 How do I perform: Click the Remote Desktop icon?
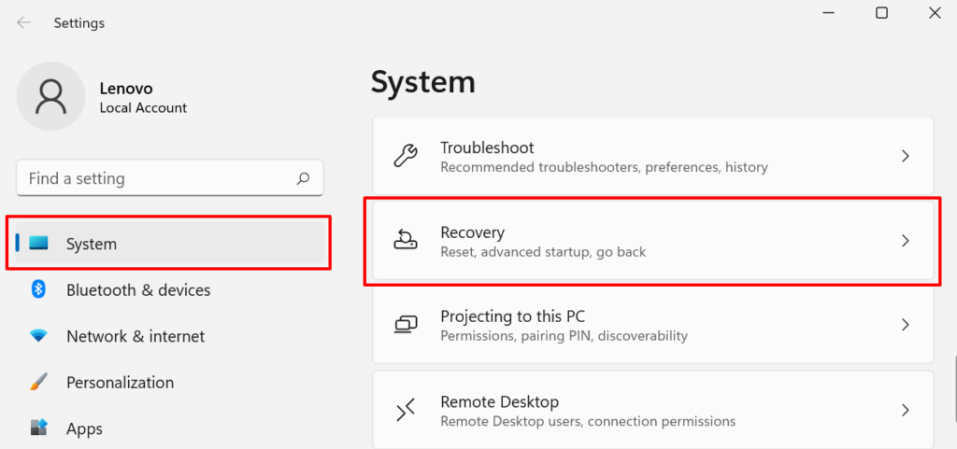[x=406, y=410]
